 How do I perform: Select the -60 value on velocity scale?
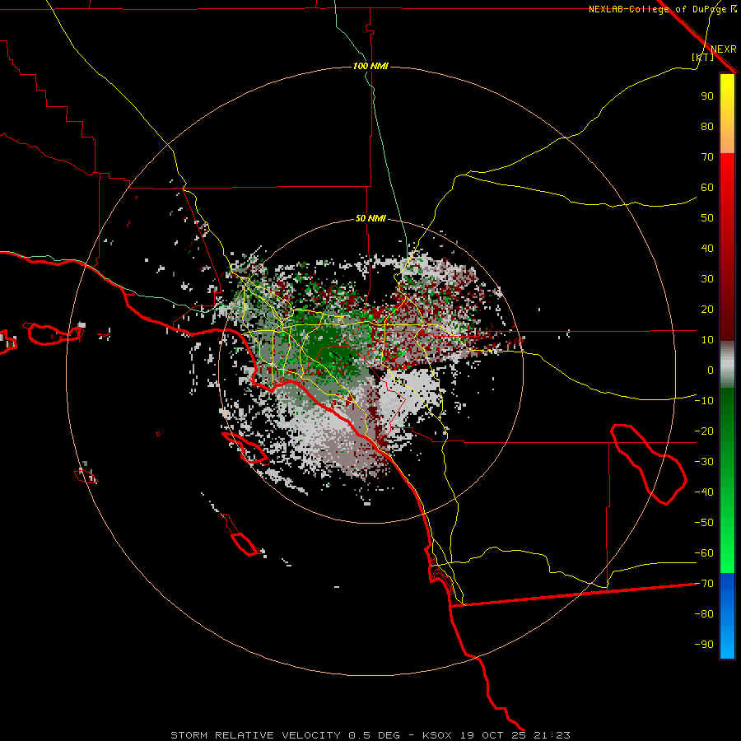pyautogui.click(x=704, y=553)
